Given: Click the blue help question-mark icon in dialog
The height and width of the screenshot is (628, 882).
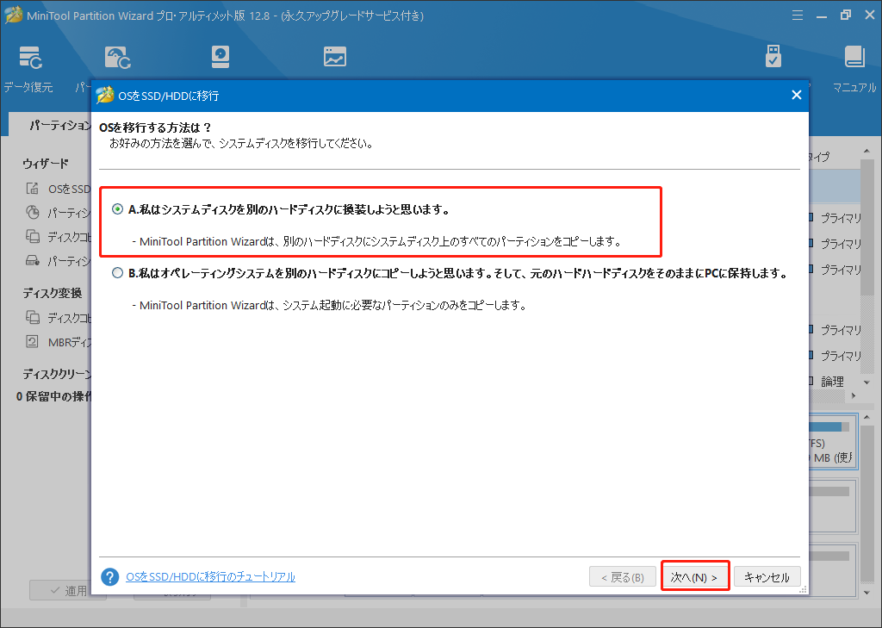Looking at the screenshot, I should [x=109, y=576].
